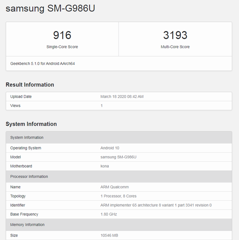The width and height of the screenshot is (239, 240).
Task: Click the Multi-Core Score label
Action: click(x=175, y=47)
